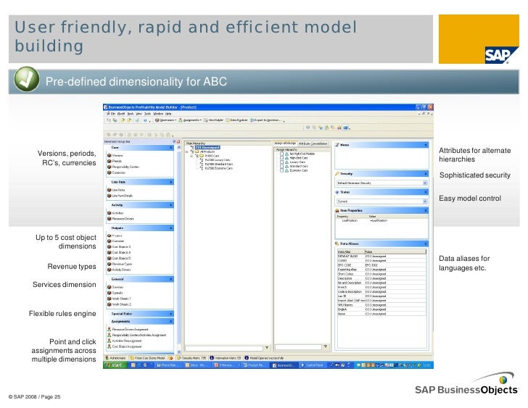Collapse the Memo panel
The width and height of the screenshot is (528, 408).
(426, 145)
